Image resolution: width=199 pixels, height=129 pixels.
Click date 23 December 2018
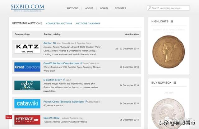click(x=129, y=67)
